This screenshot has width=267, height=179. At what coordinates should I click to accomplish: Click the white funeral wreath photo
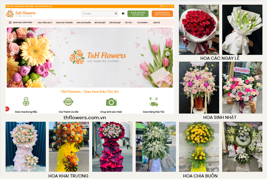[242, 147]
